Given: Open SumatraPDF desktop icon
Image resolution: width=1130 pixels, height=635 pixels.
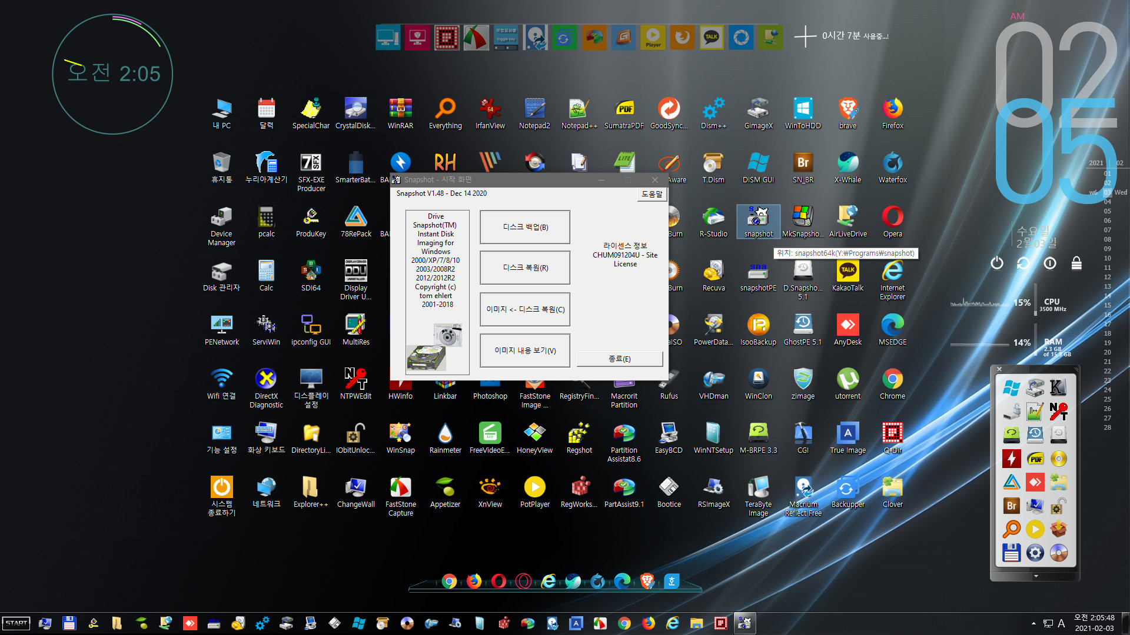Looking at the screenshot, I should [x=624, y=113].
